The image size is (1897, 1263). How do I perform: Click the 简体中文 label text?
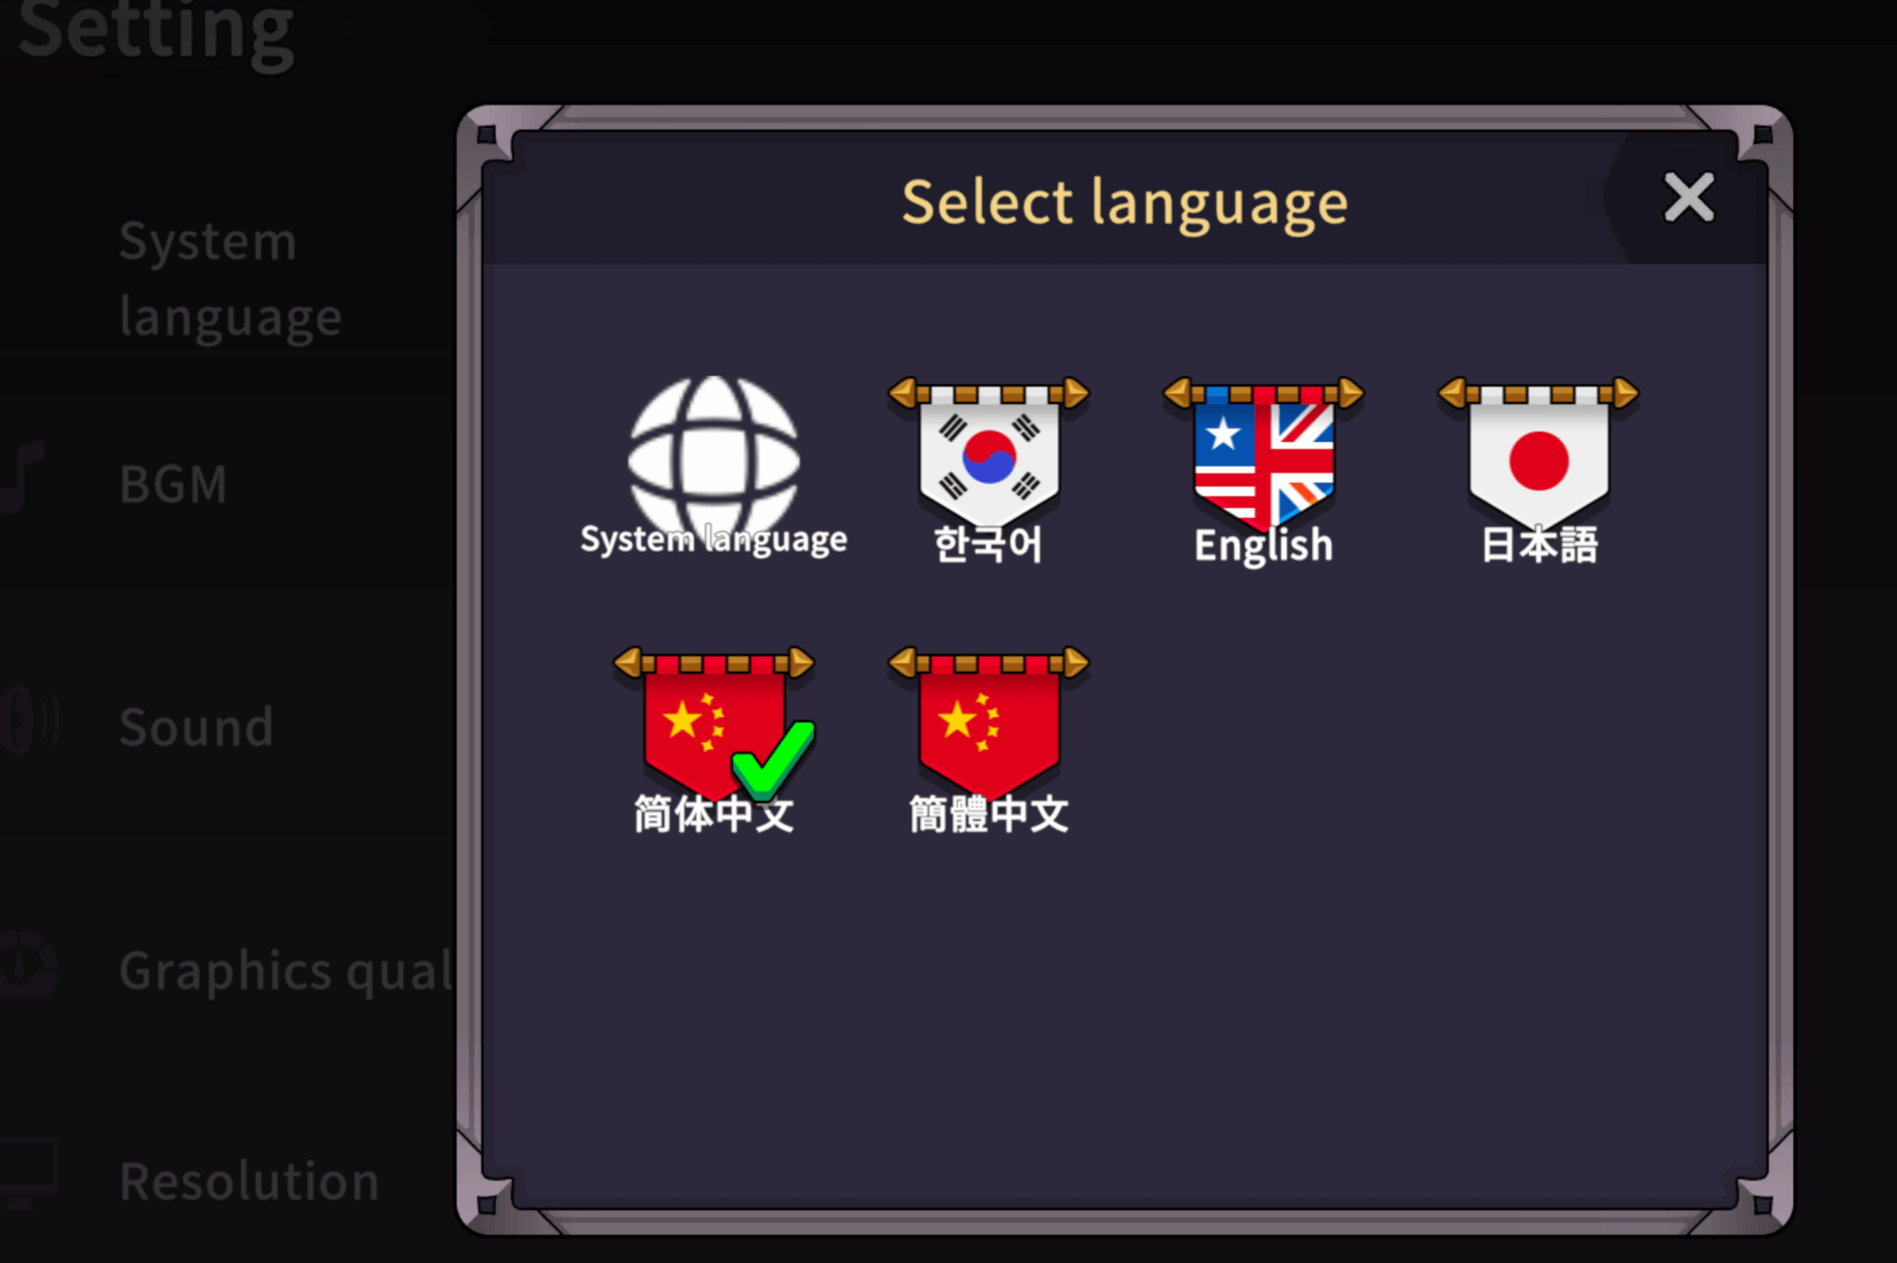pos(713,815)
